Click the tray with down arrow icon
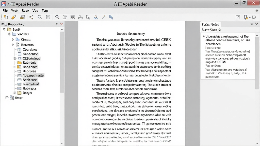260x146 pixels. point(80,17)
